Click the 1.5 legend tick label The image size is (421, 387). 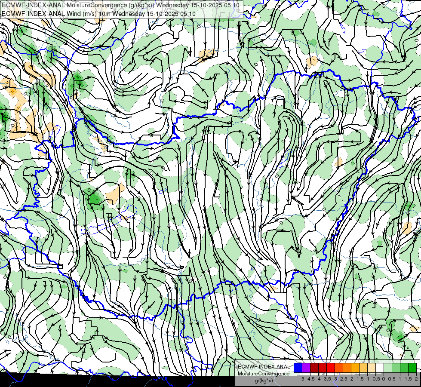click(408, 379)
